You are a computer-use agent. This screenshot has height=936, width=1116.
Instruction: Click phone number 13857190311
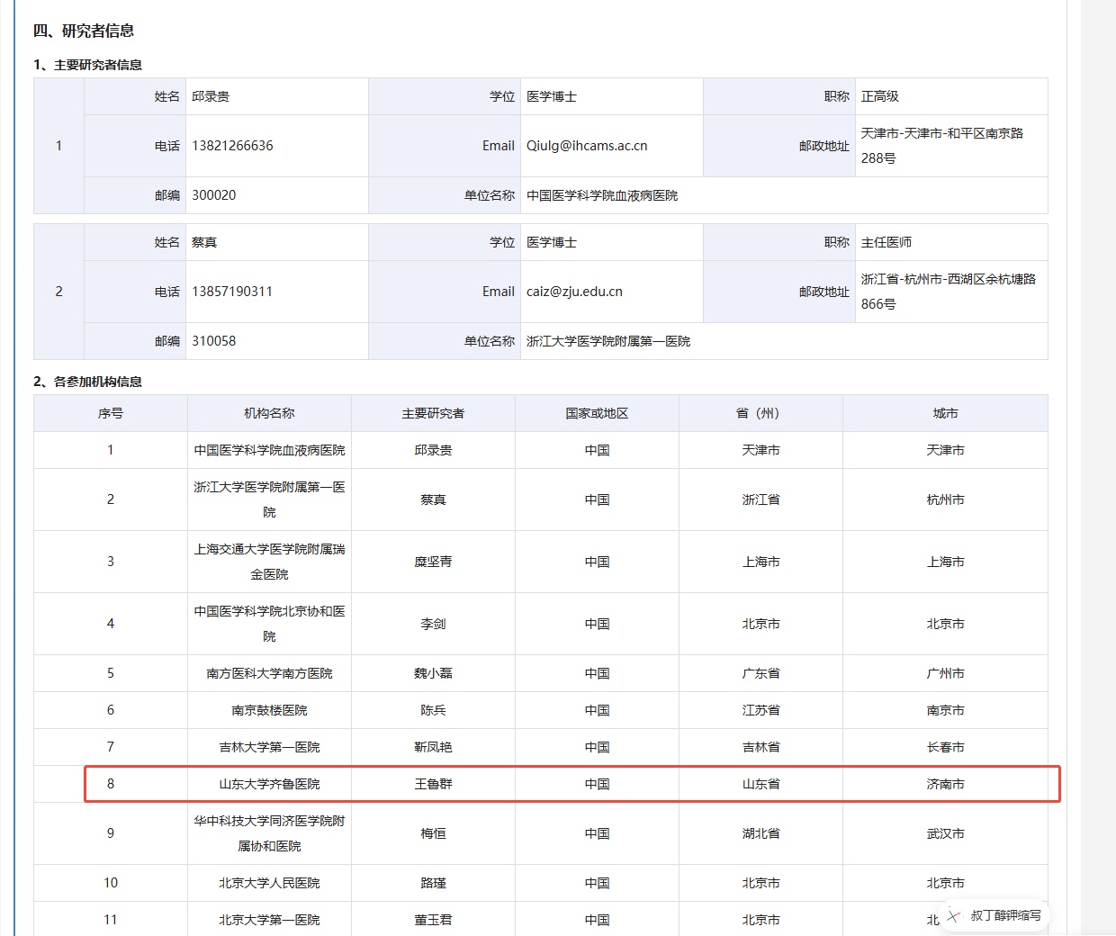pos(232,292)
